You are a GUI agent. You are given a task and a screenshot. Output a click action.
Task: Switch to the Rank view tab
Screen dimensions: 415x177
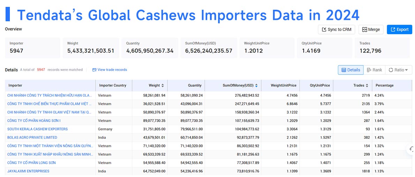[374, 70]
